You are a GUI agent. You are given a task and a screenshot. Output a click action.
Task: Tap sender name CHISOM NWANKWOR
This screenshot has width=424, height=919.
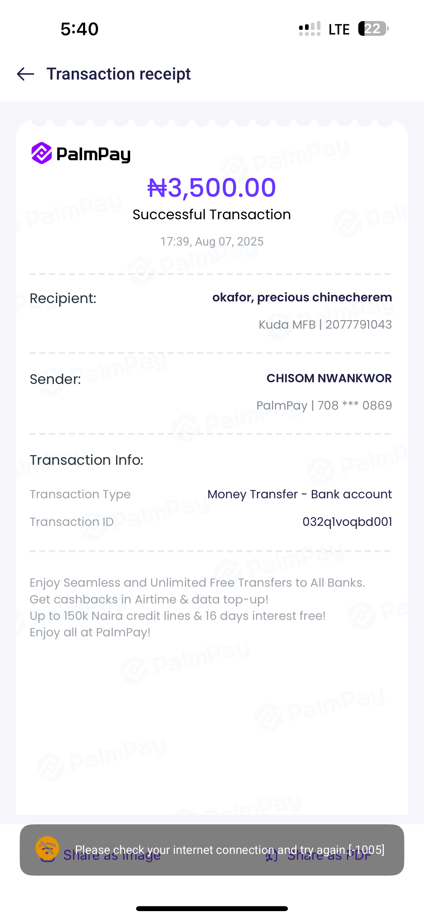point(329,378)
